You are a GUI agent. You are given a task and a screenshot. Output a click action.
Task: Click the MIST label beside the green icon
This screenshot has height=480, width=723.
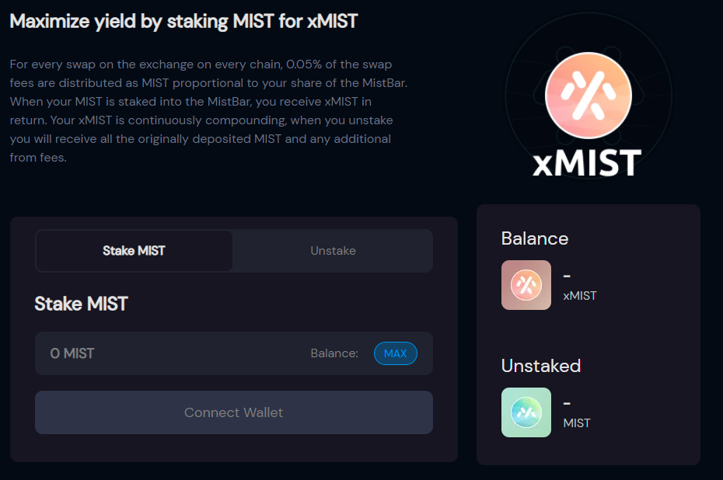click(576, 423)
